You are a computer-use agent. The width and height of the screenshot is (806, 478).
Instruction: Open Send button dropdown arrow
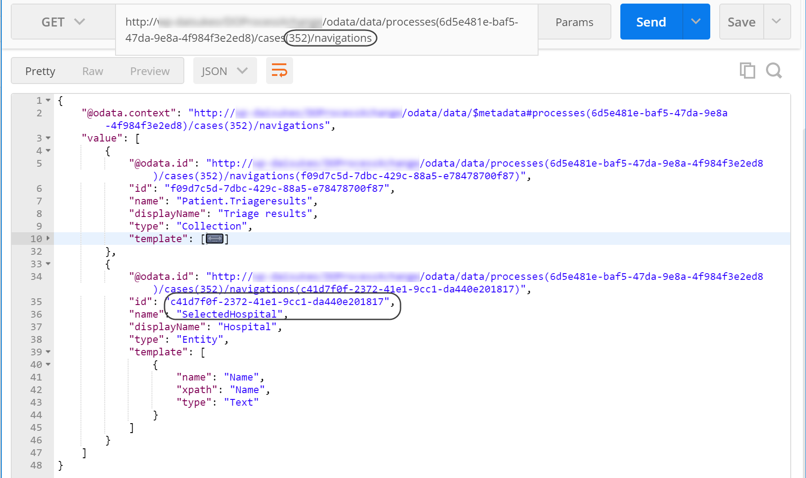point(696,22)
